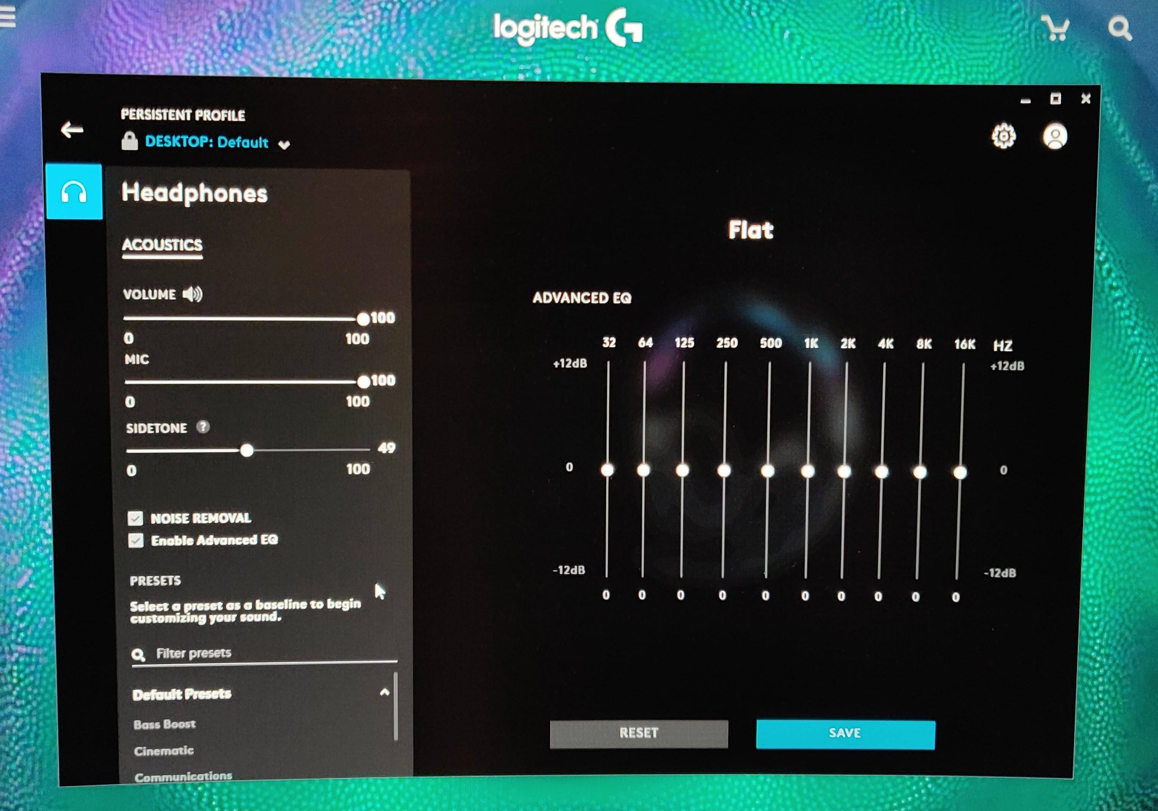Collapse the Default Presets section
The image size is (1158, 811).
click(384, 693)
